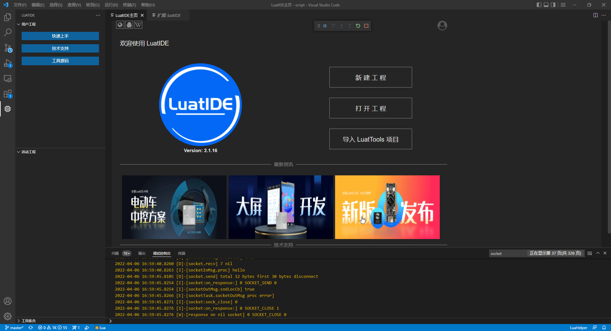Open the 查看(V) menu
611x331 pixels.
pyautogui.click(x=74, y=5)
